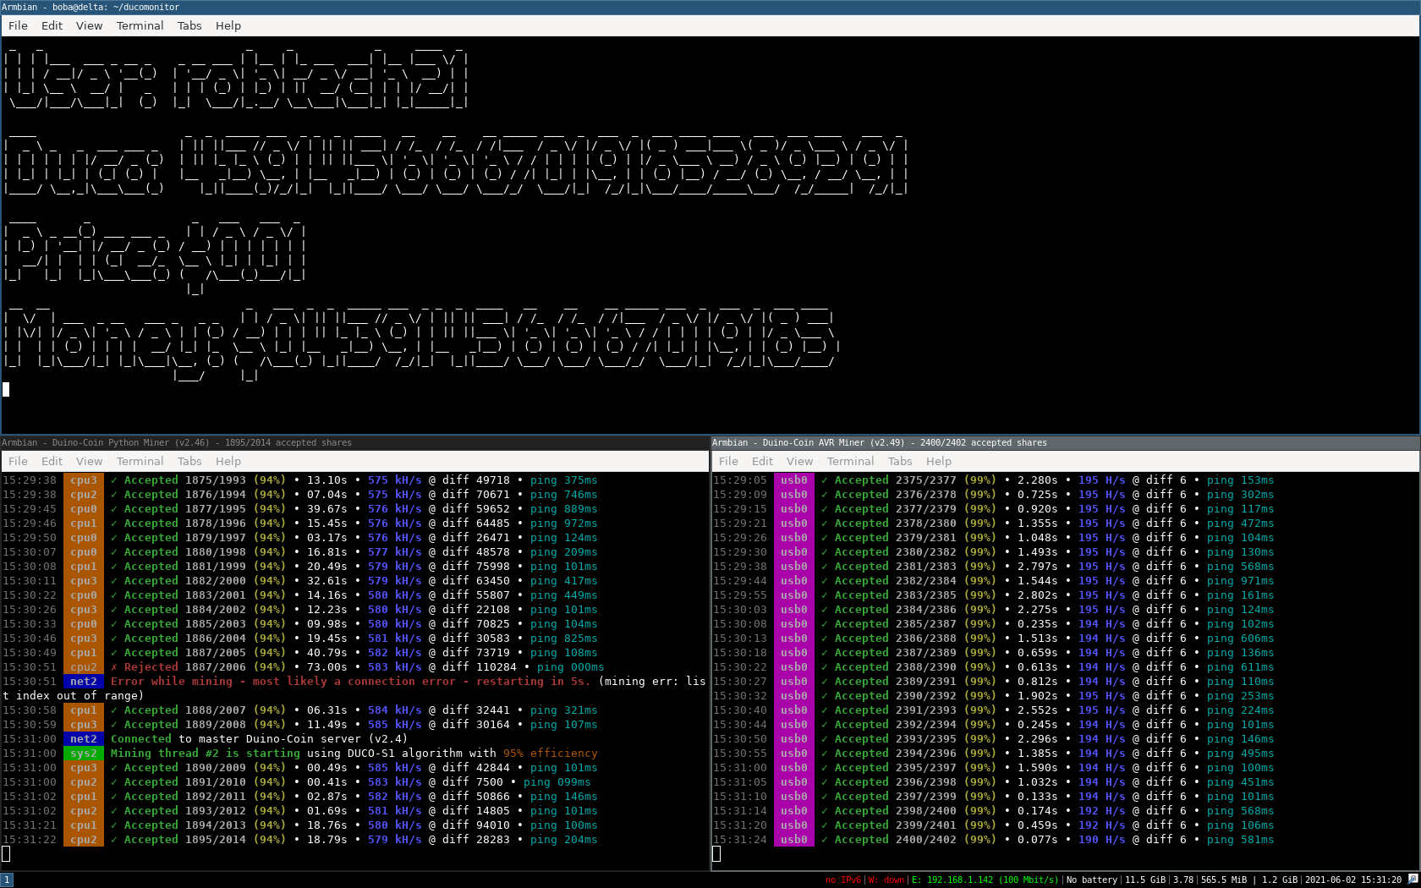Click '585 kH/s' at 15:30:59

point(394,725)
